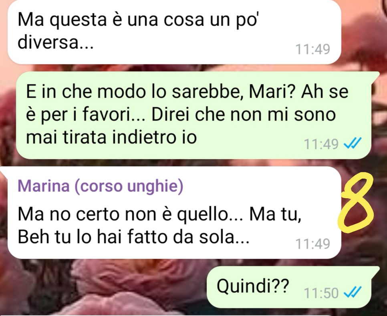
Task: Select the message 'Ma questa è una cosa'
Action: 174,31
